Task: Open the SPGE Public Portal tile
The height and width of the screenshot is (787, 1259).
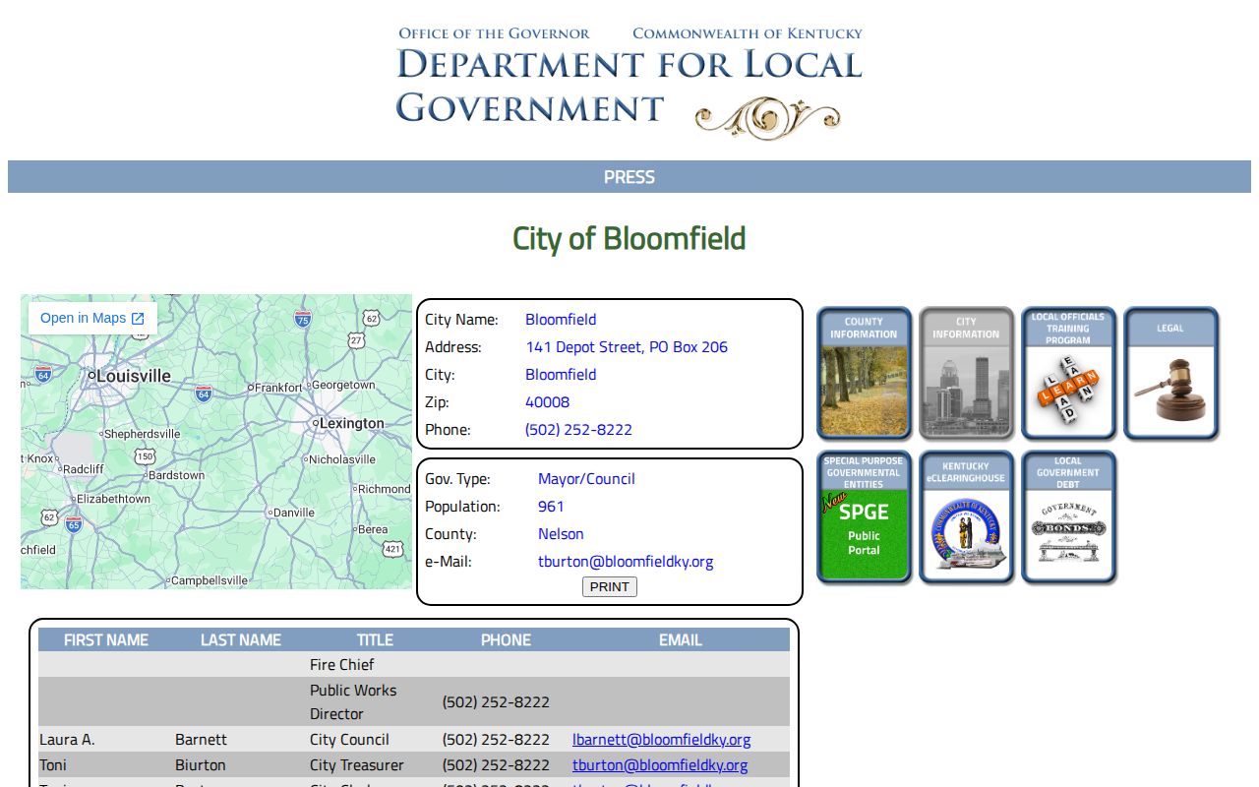Action: click(864, 517)
